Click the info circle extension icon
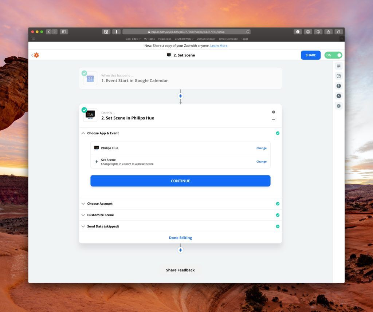 point(318,32)
